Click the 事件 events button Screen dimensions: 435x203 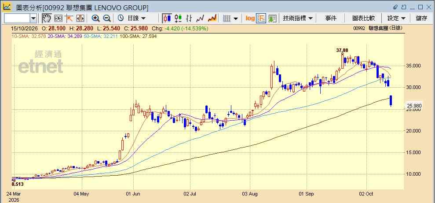coord(331,18)
